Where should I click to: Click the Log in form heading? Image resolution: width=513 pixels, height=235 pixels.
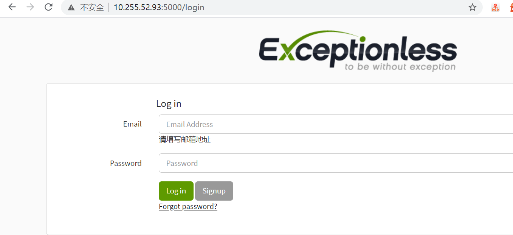[169, 104]
